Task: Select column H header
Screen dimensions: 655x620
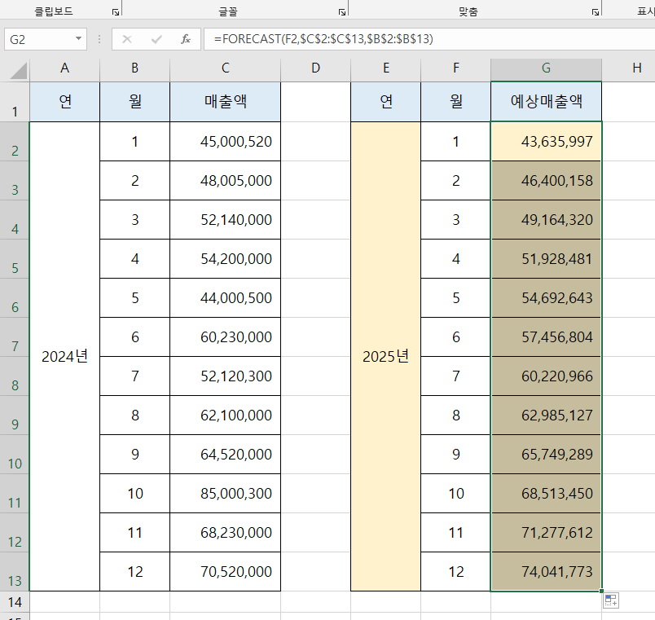Action: click(x=629, y=68)
